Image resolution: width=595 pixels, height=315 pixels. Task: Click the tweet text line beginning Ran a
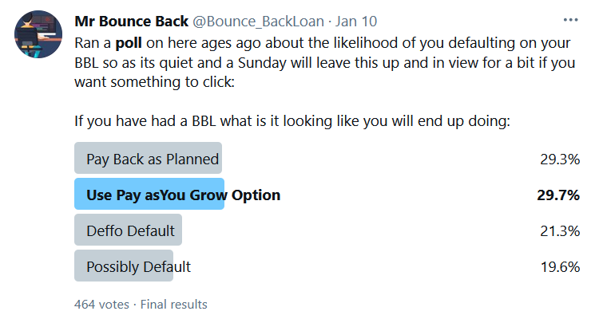pyautogui.click(x=322, y=43)
